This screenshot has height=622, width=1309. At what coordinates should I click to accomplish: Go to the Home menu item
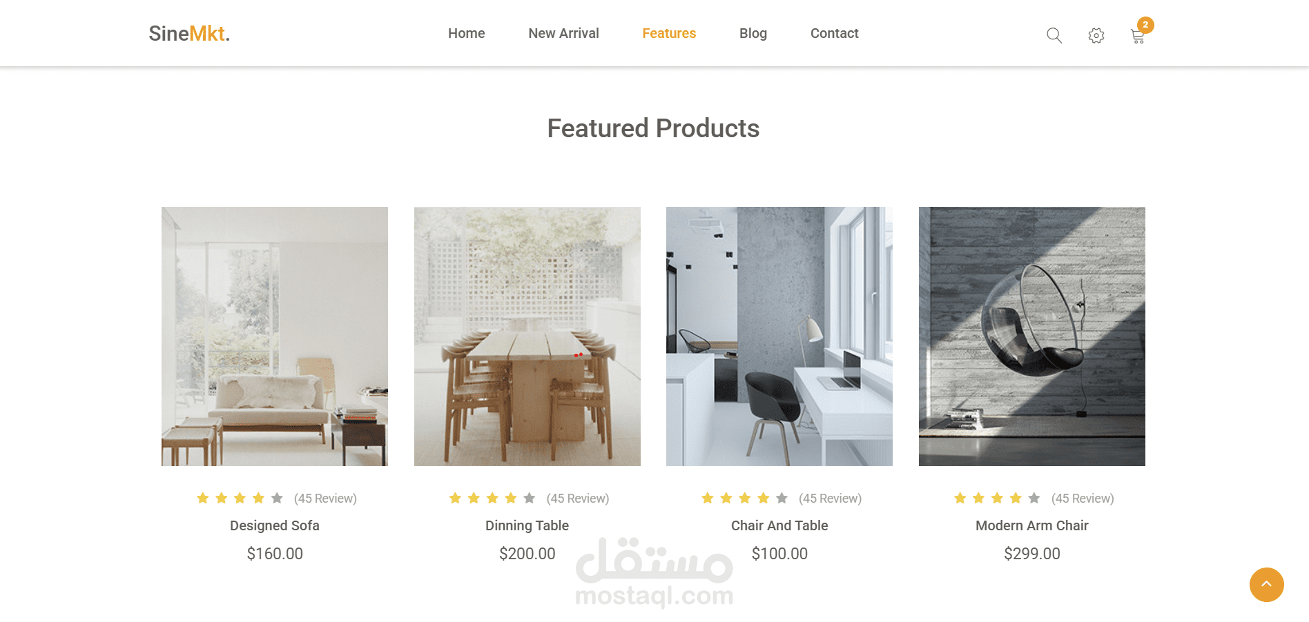(467, 33)
